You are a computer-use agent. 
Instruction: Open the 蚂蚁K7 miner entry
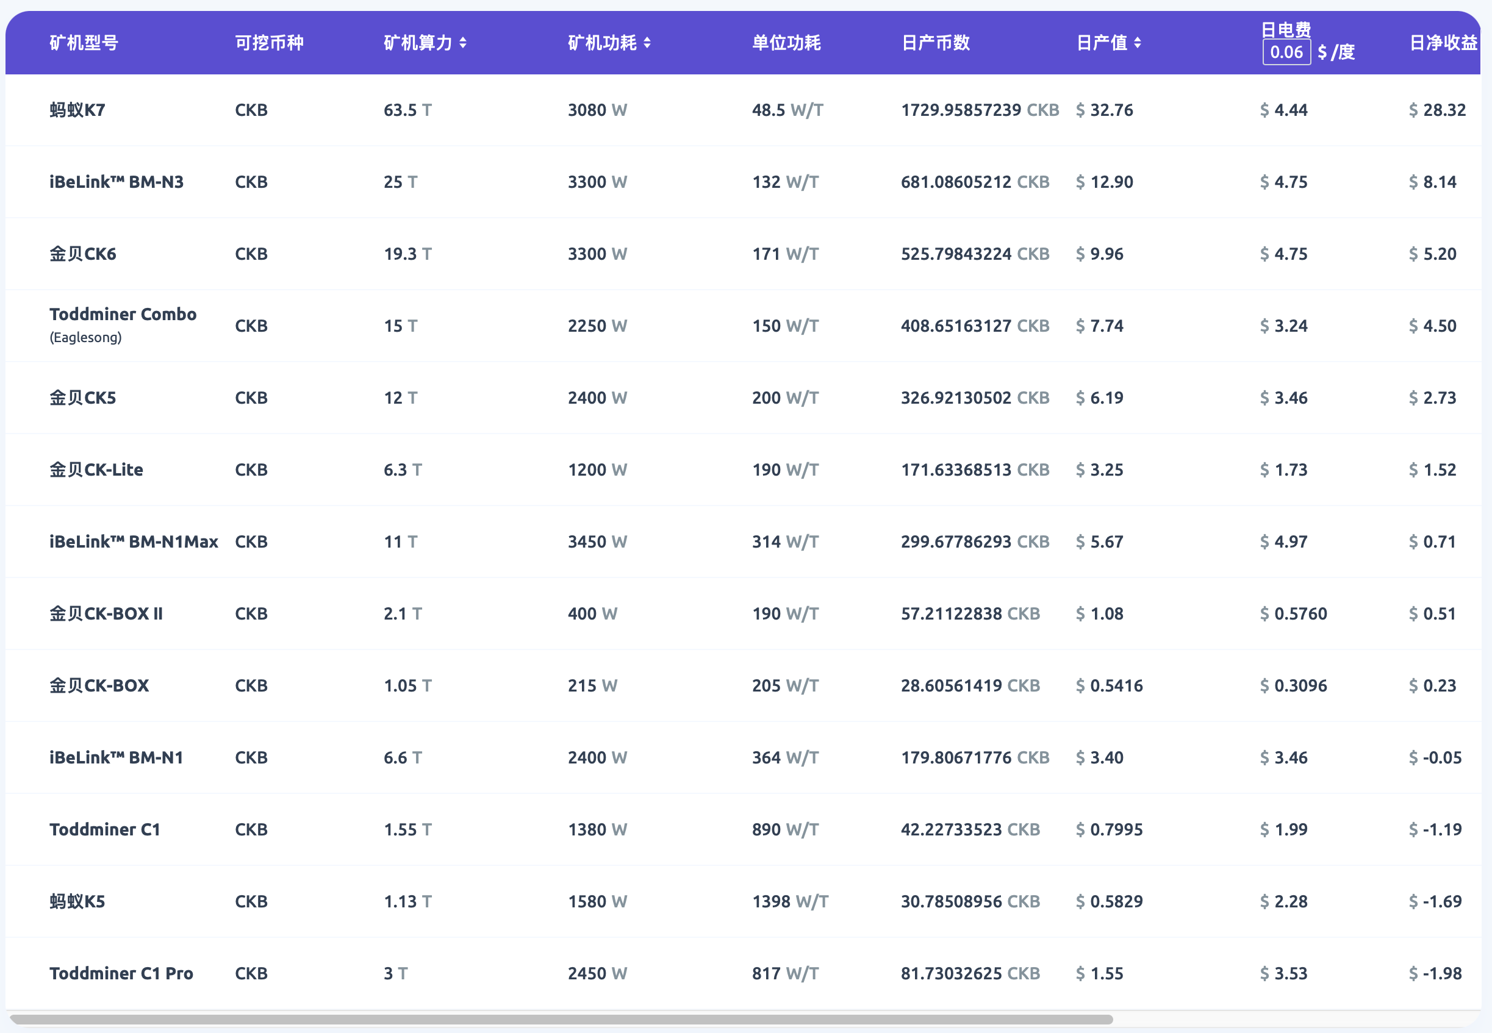[x=77, y=110]
